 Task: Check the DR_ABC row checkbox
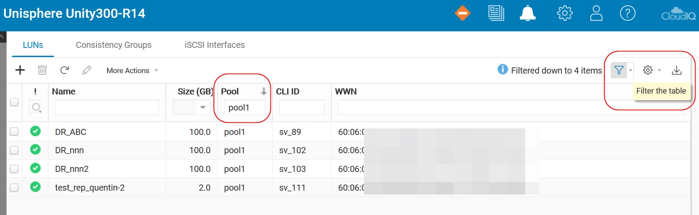[14, 131]
